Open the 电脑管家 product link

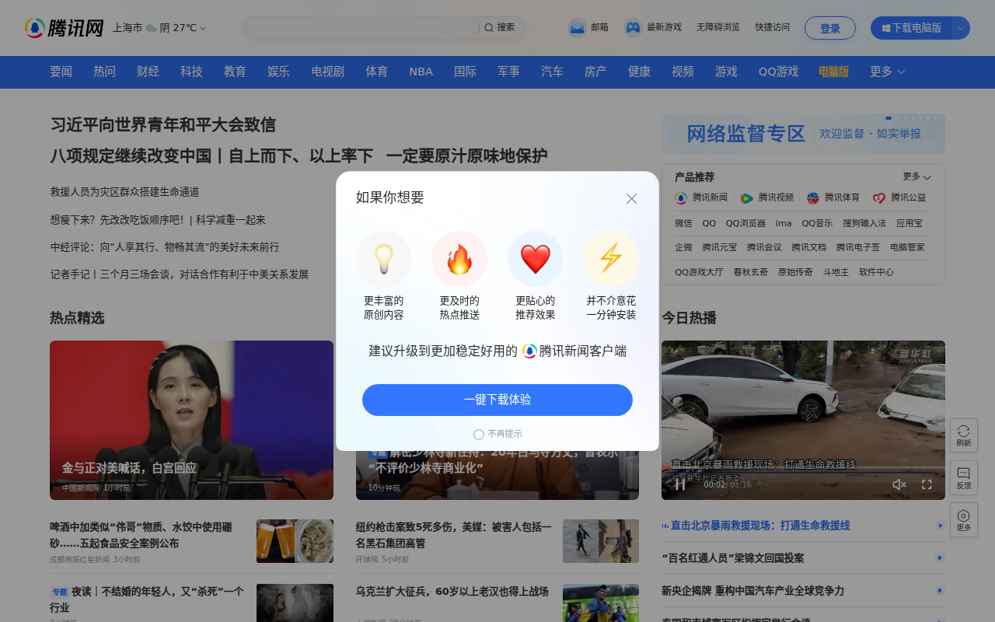point(907,247)
